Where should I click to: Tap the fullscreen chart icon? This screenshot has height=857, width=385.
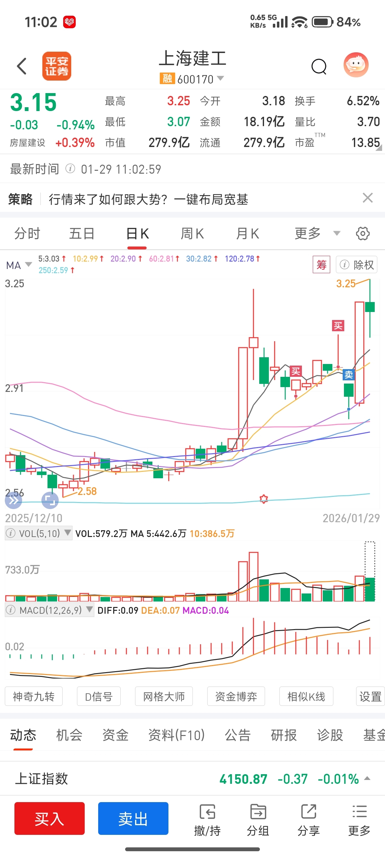tap(50, 500)
